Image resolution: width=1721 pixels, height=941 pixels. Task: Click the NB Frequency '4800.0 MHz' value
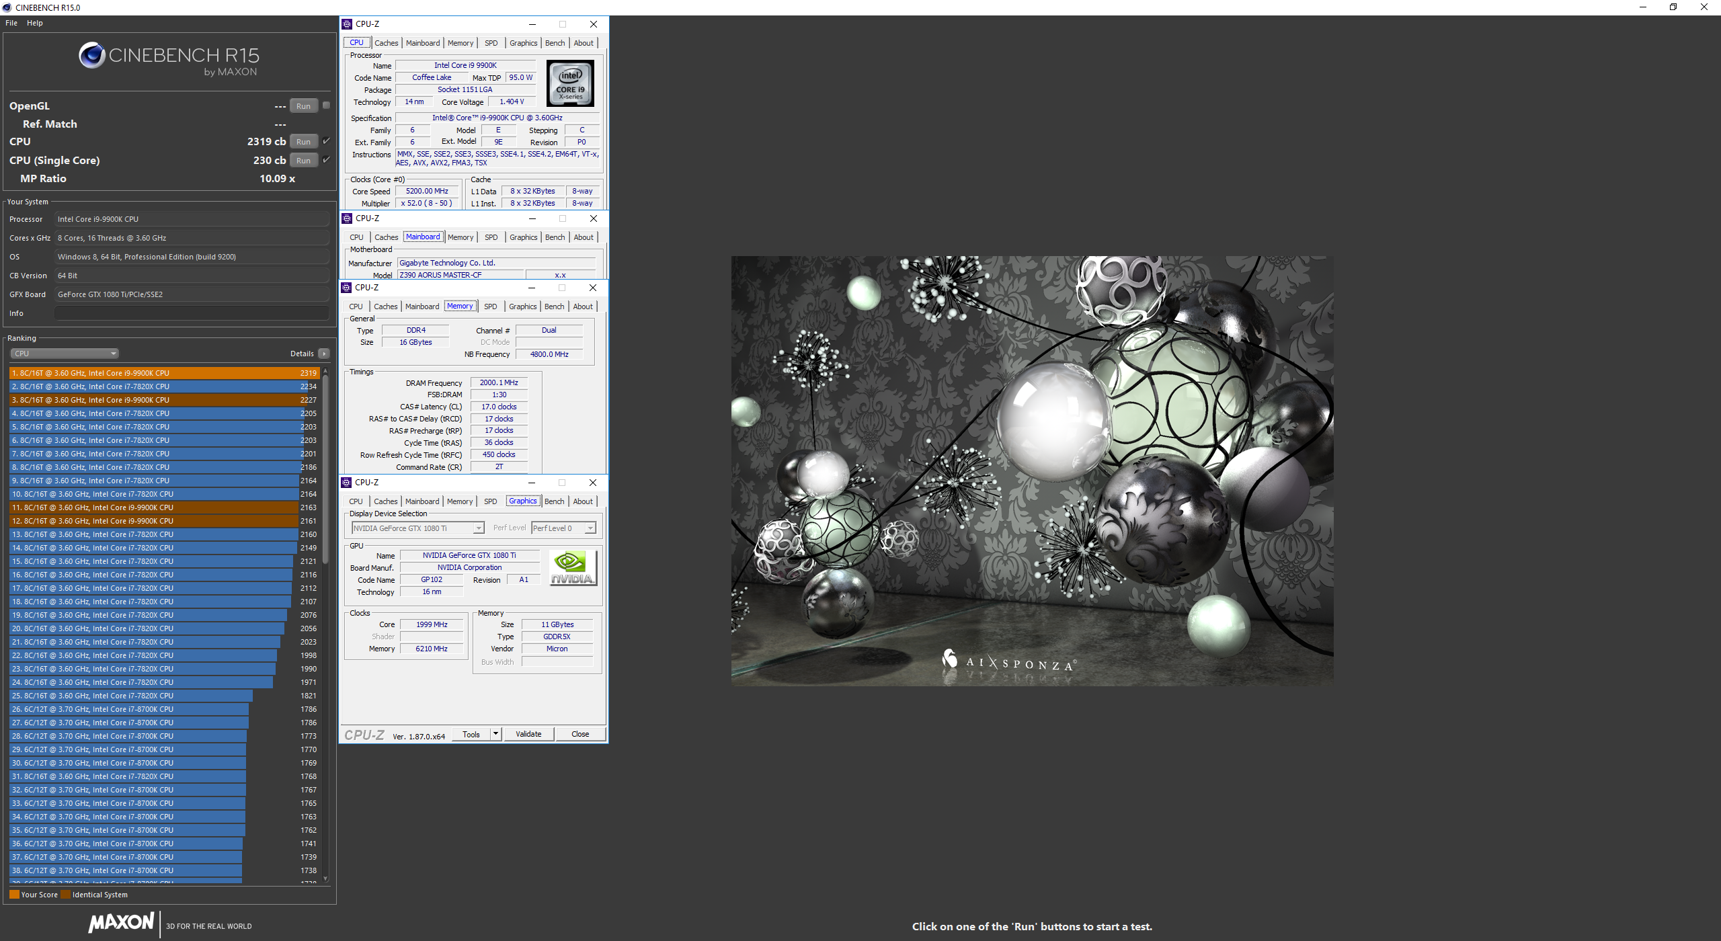coord(549,354)
